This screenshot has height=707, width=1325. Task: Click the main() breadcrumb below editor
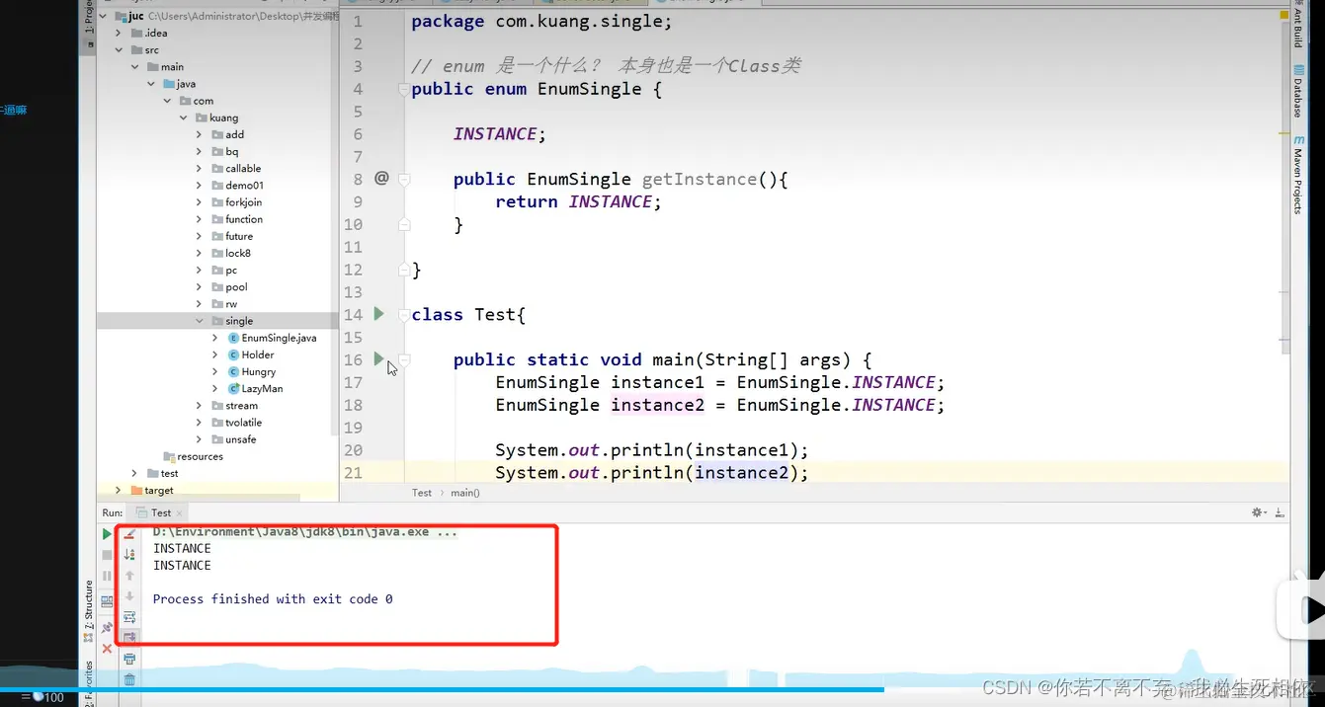(x=465, y=493)
